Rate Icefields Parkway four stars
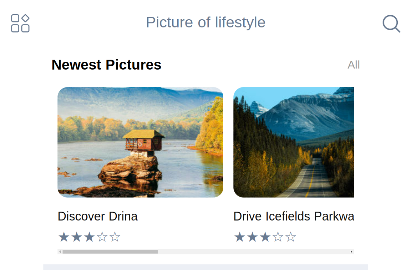406x270 pixels. pyautogui.click(x=278, y=237)
